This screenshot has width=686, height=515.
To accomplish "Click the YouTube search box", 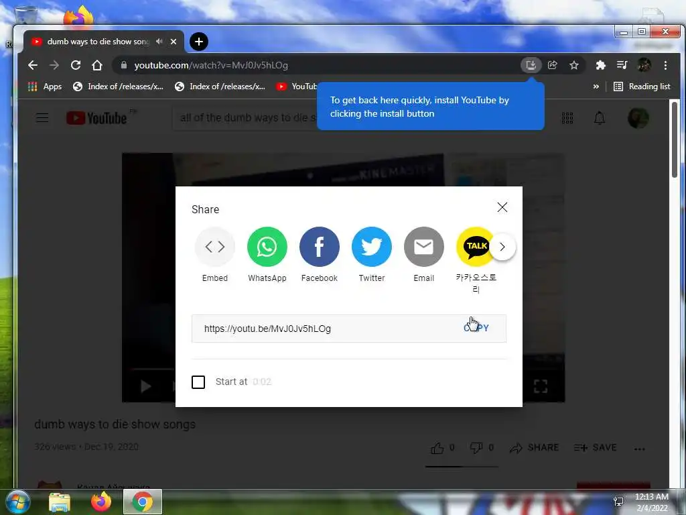I will click(x=245, y=118).
